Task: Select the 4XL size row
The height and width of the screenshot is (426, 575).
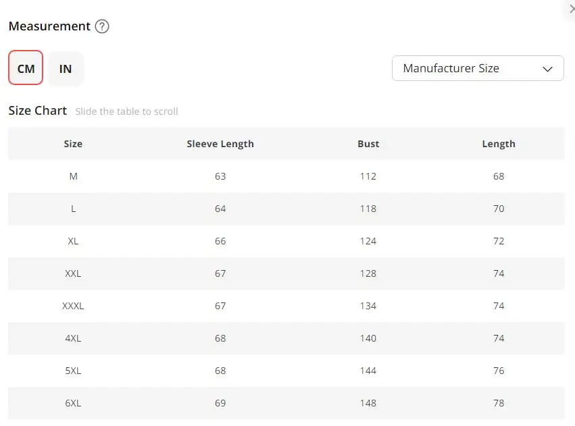Action: 286,338
